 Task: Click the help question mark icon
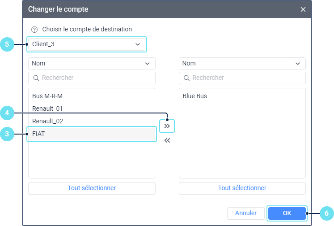coord(34,30)
